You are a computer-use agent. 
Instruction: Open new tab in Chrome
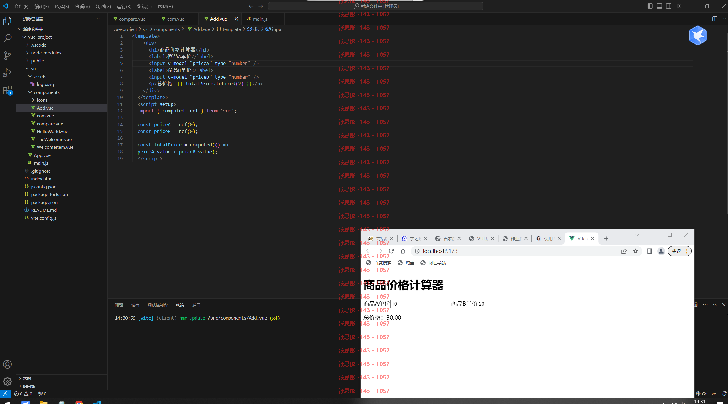(x=606, y=238)
